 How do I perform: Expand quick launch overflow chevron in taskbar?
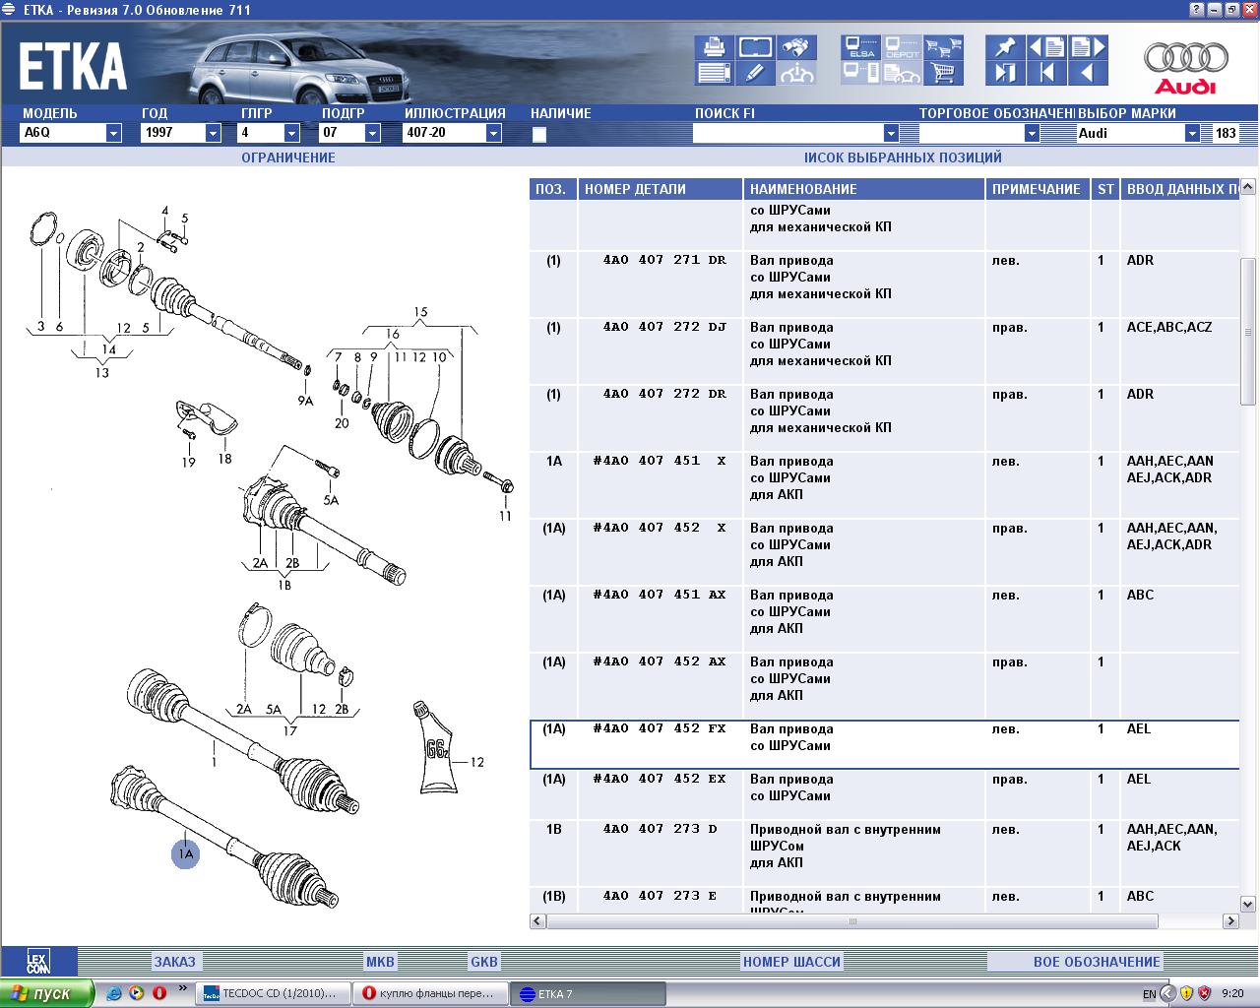point(182,987)
